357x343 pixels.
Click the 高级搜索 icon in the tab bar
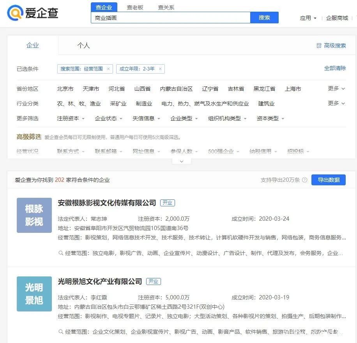319,46
